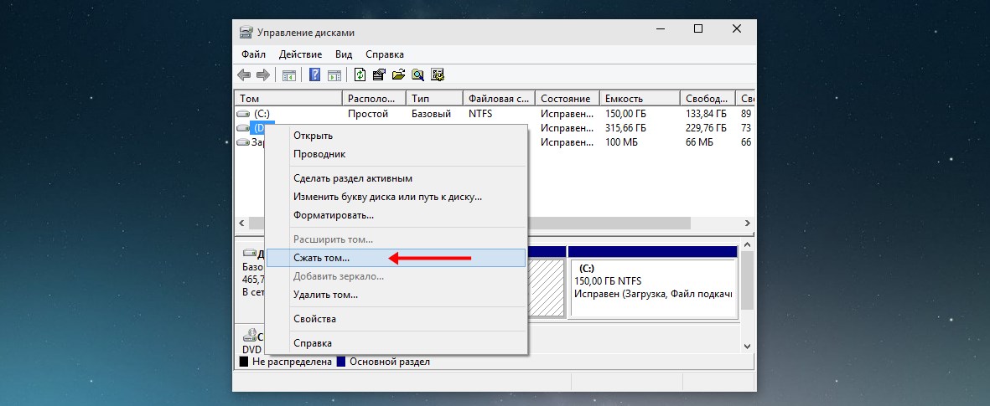
Task: Click the show/hide console tree icon
Action: [289, 75]
